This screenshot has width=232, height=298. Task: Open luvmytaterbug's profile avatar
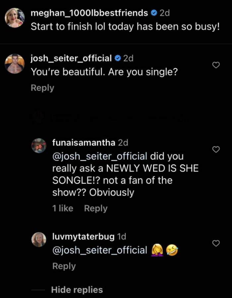click(x=39, y=239)
